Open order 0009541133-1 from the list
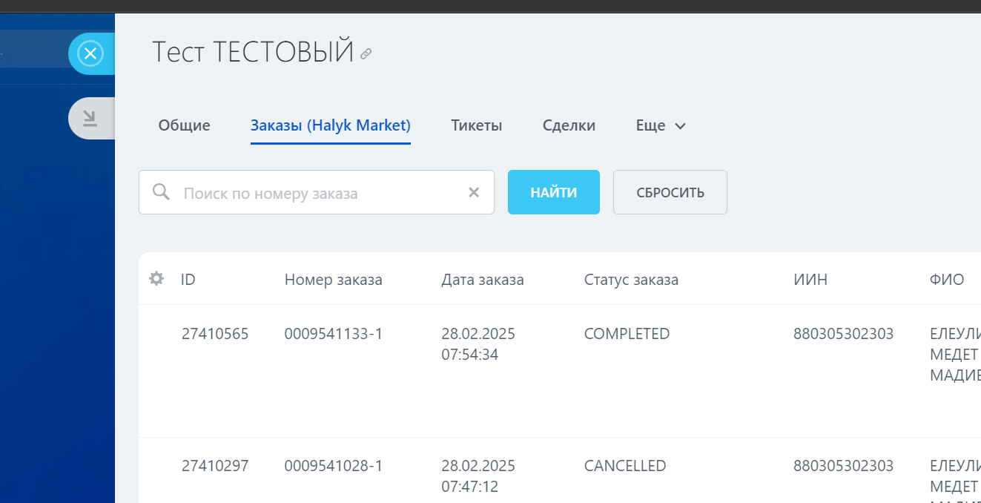The width and height of the screenshot is (981, 503). point(334,334)
